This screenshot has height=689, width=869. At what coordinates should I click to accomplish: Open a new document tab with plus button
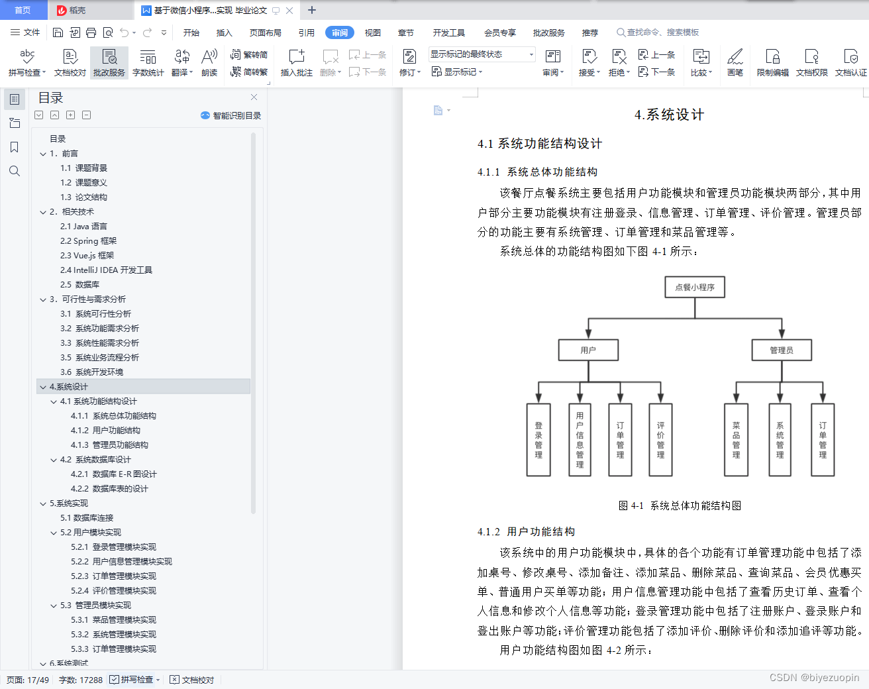point(312,10)
